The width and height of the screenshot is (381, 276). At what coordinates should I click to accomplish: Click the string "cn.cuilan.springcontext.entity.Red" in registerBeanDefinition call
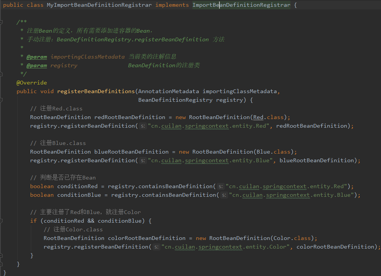point(209,126)
